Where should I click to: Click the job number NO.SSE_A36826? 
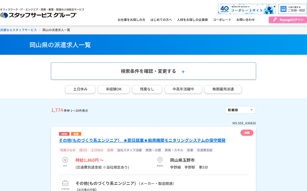[x=244, y=123]
